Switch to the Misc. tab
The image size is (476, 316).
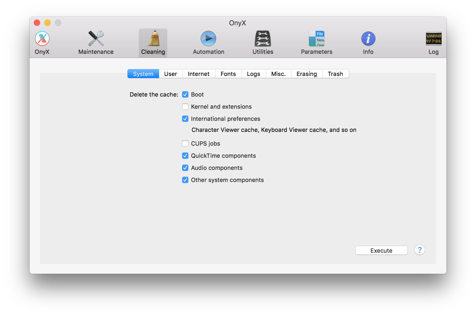click(x=278, y=74)
